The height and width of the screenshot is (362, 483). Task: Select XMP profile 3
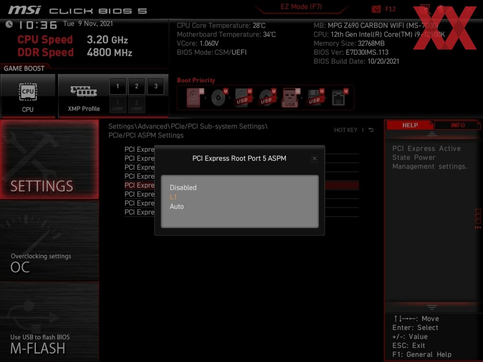coord(156,86)
